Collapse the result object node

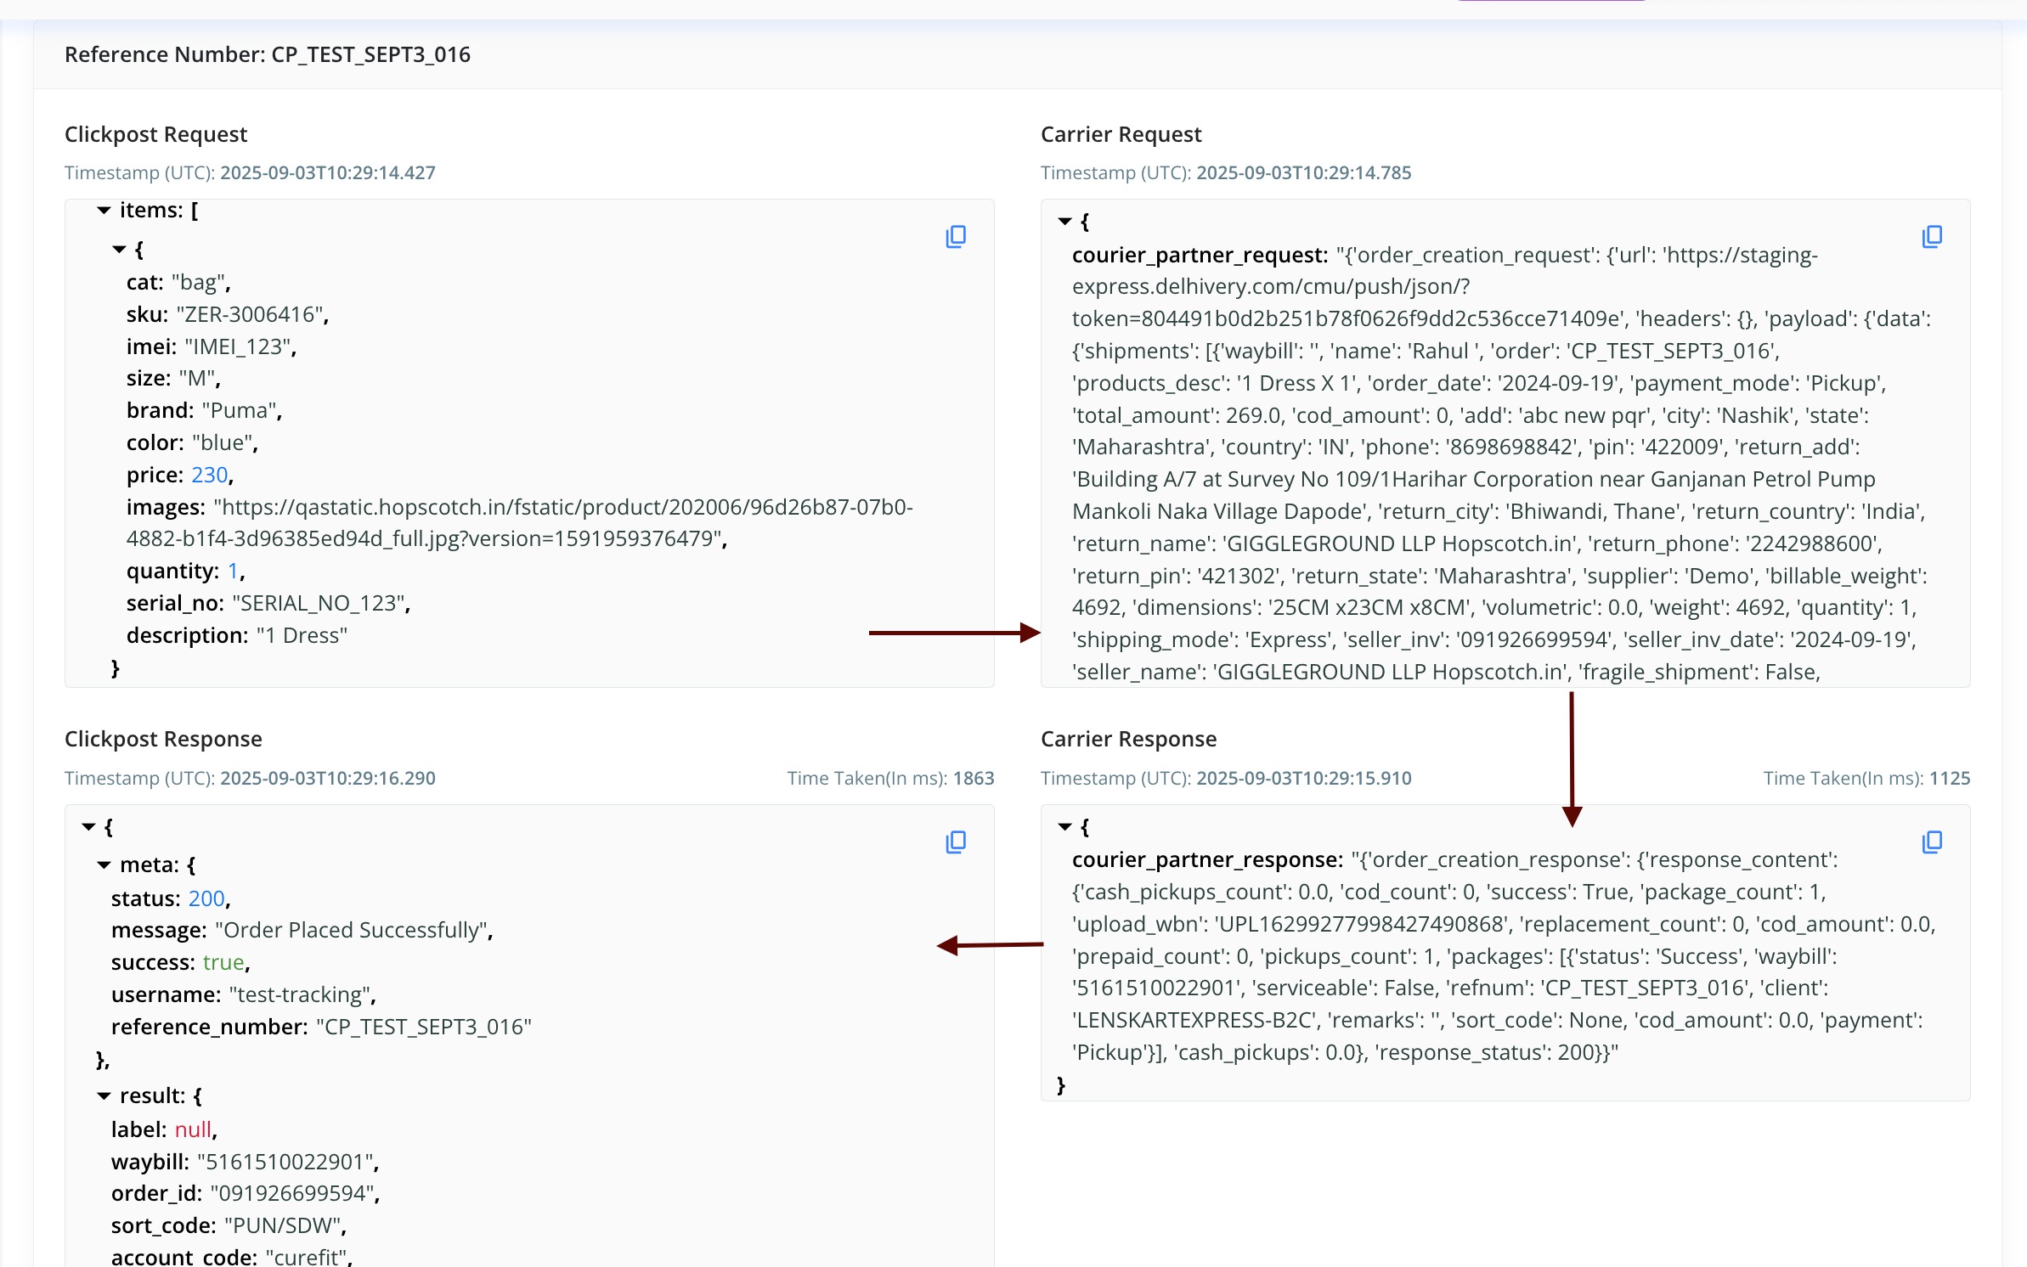click(x=104, y=1096)
